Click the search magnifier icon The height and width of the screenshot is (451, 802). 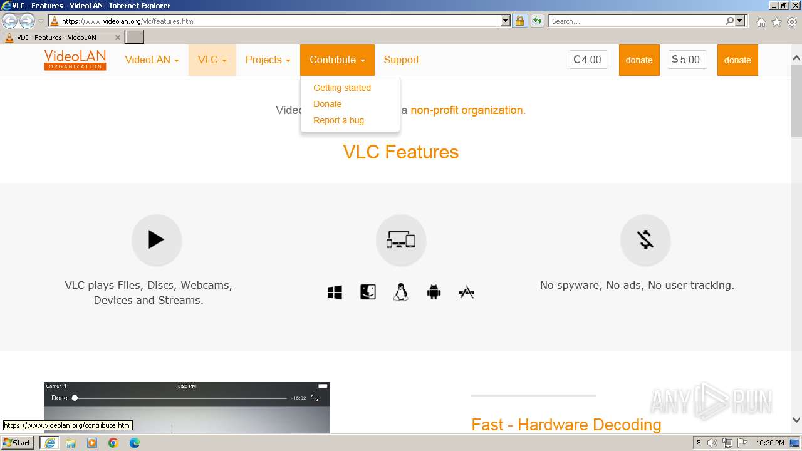pos(729,21)
